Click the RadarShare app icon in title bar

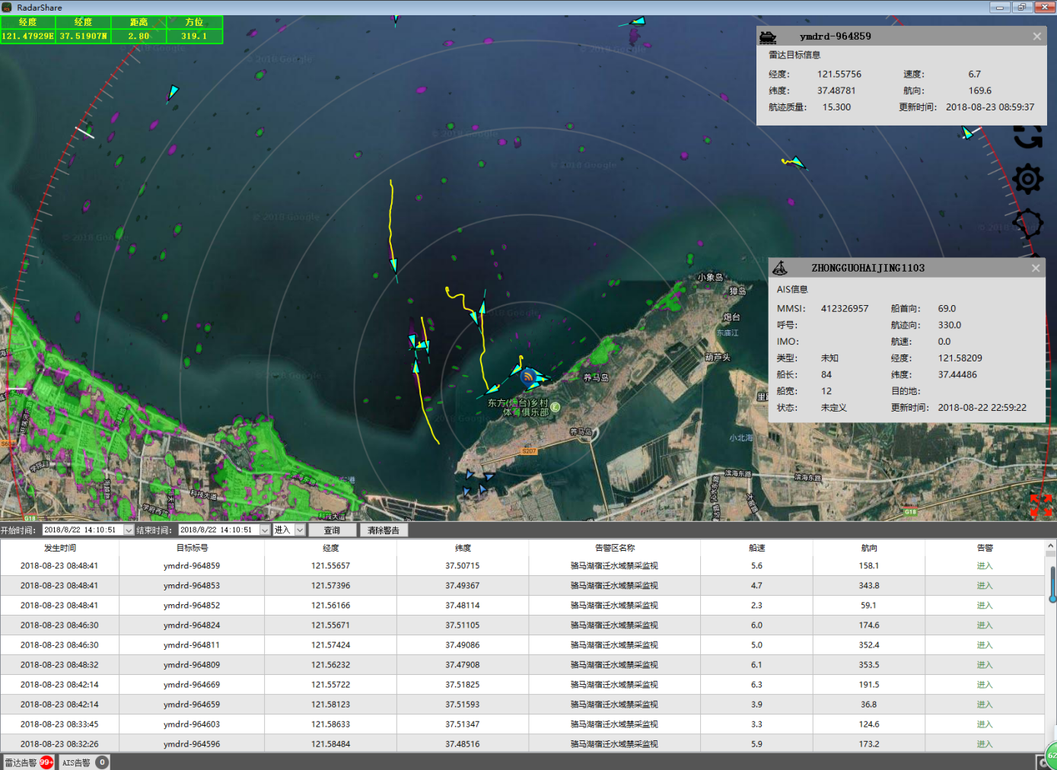pyautogui.click(x=8, y=8)
